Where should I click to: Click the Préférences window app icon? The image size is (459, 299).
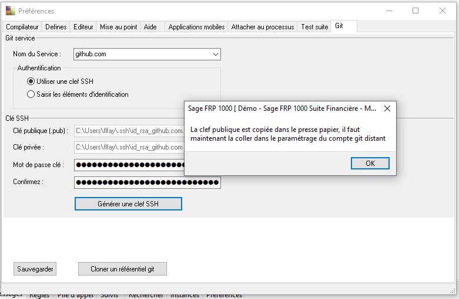[10, 11]
